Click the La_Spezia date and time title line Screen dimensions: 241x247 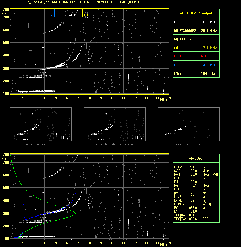[x=86, y=2]
